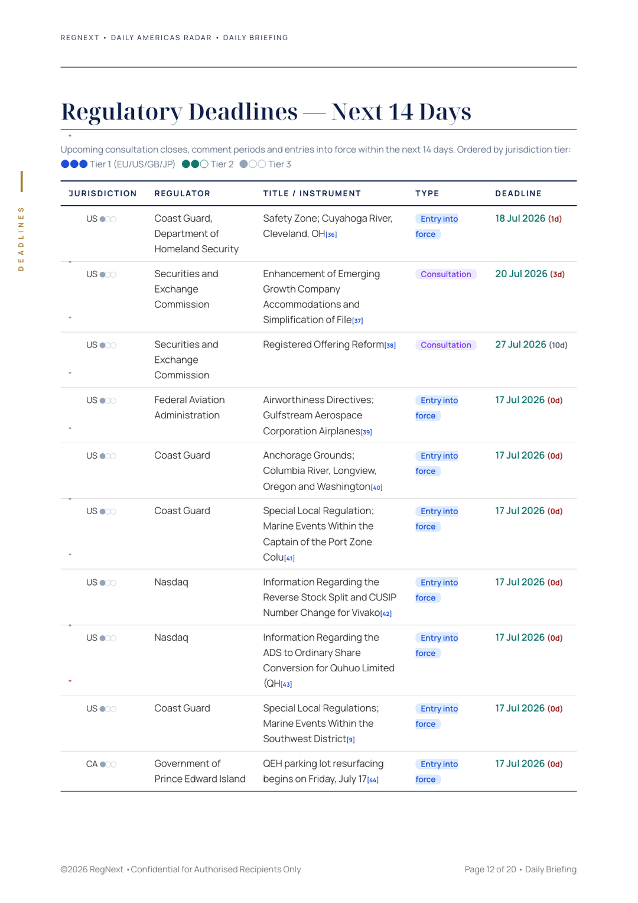Follow citation link [38] for Registered Offering Reform
638x903 pixels.
tap(390, 346)
